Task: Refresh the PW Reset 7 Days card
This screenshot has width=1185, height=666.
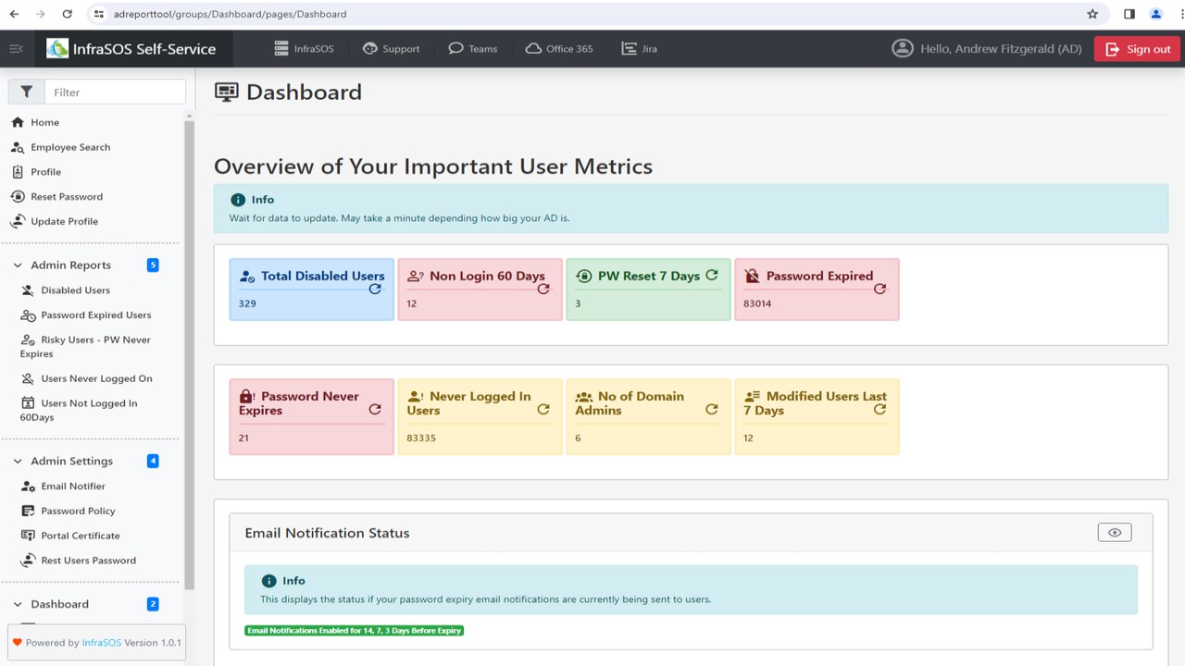Action: point(712,275)
